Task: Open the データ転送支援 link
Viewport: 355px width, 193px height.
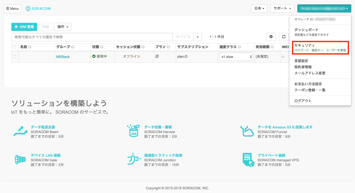Action: click(x=43, y=127)
